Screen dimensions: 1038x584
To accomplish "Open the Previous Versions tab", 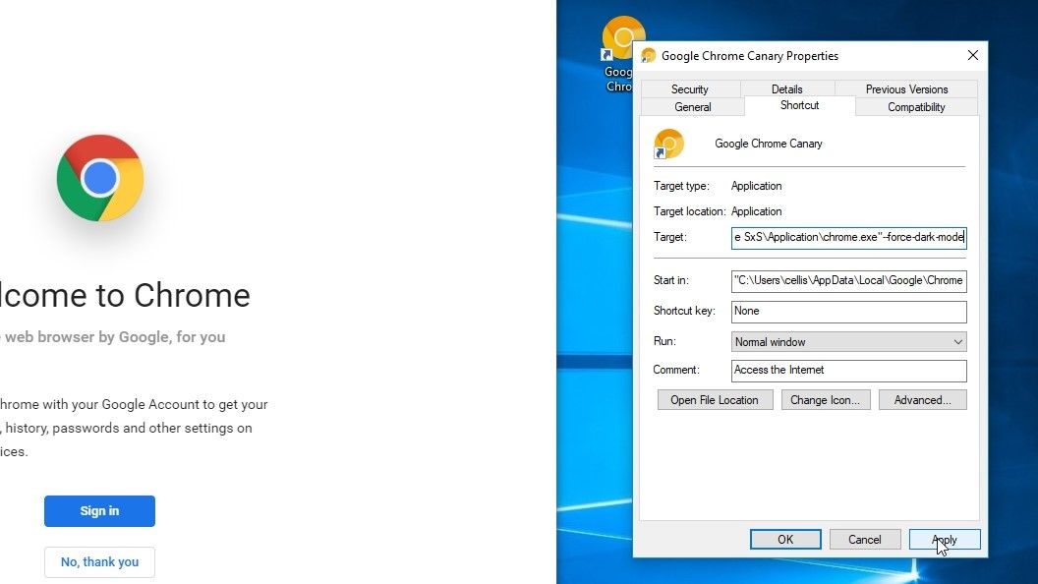I will tap(906, 88).
